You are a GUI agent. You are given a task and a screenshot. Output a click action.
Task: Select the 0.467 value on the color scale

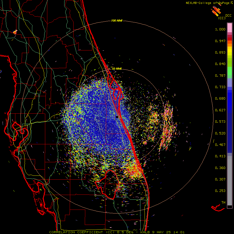click(220, 145)
